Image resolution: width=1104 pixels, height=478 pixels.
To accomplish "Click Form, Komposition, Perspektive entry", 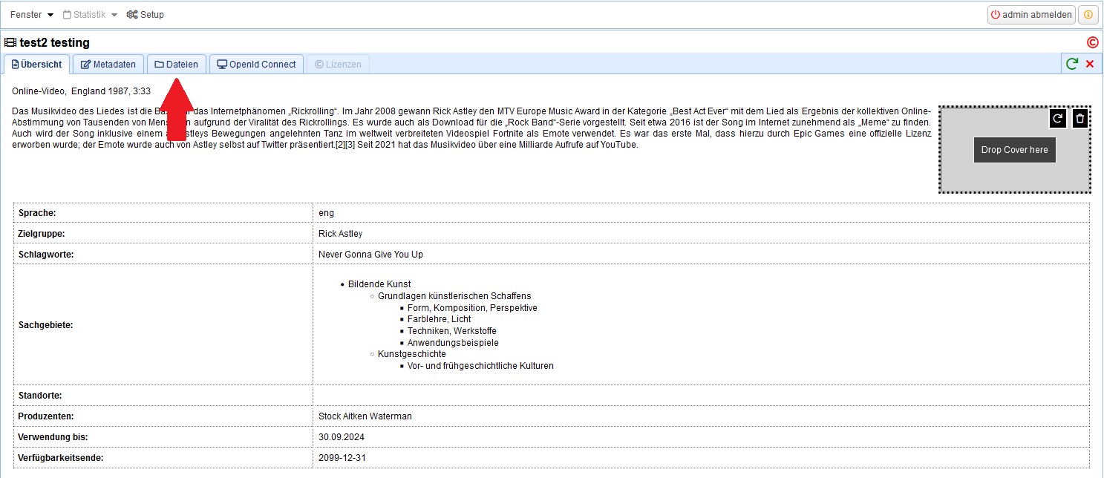I will pyautogui.click(x=472, y=308).
